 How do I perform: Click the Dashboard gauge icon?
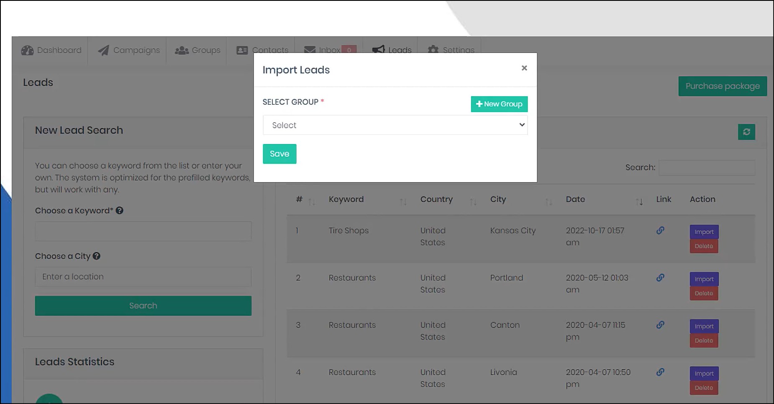coord(27,50)
